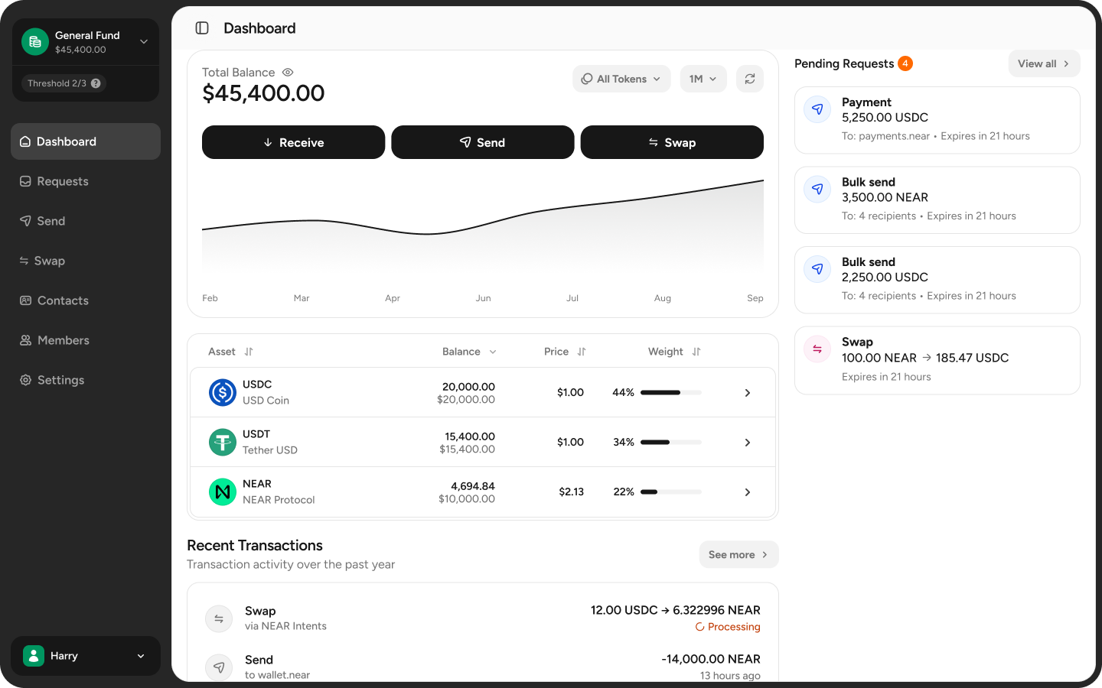Toggle the sidebar panel icon
This screenshot has width=1102, height=688.
click(x=202, y=28)
